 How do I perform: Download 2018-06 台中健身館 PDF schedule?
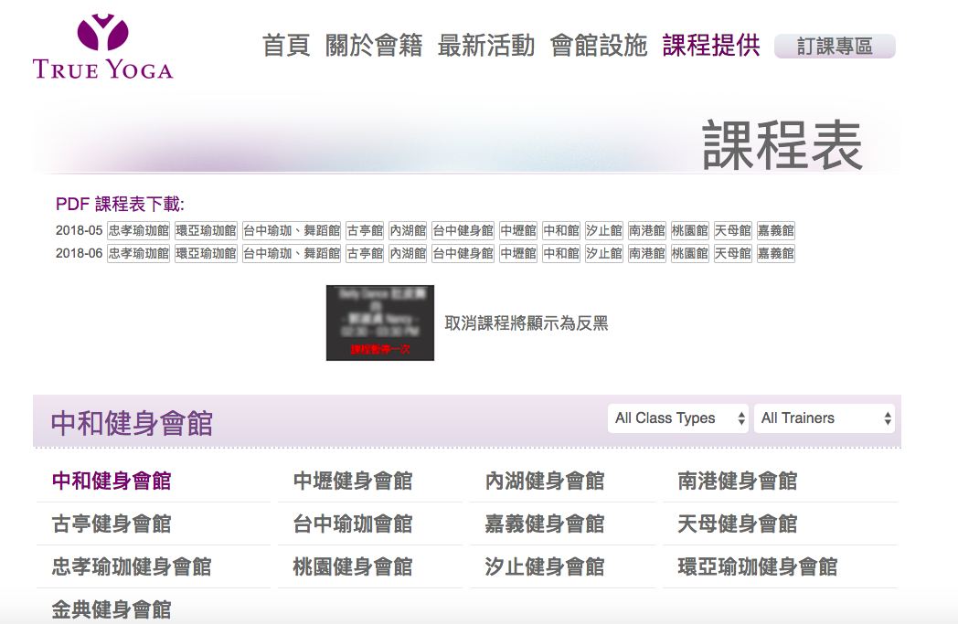tap(463, 253)
